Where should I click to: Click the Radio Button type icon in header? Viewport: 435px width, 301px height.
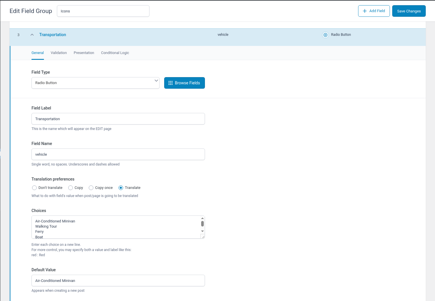click(x=325, y=35)
